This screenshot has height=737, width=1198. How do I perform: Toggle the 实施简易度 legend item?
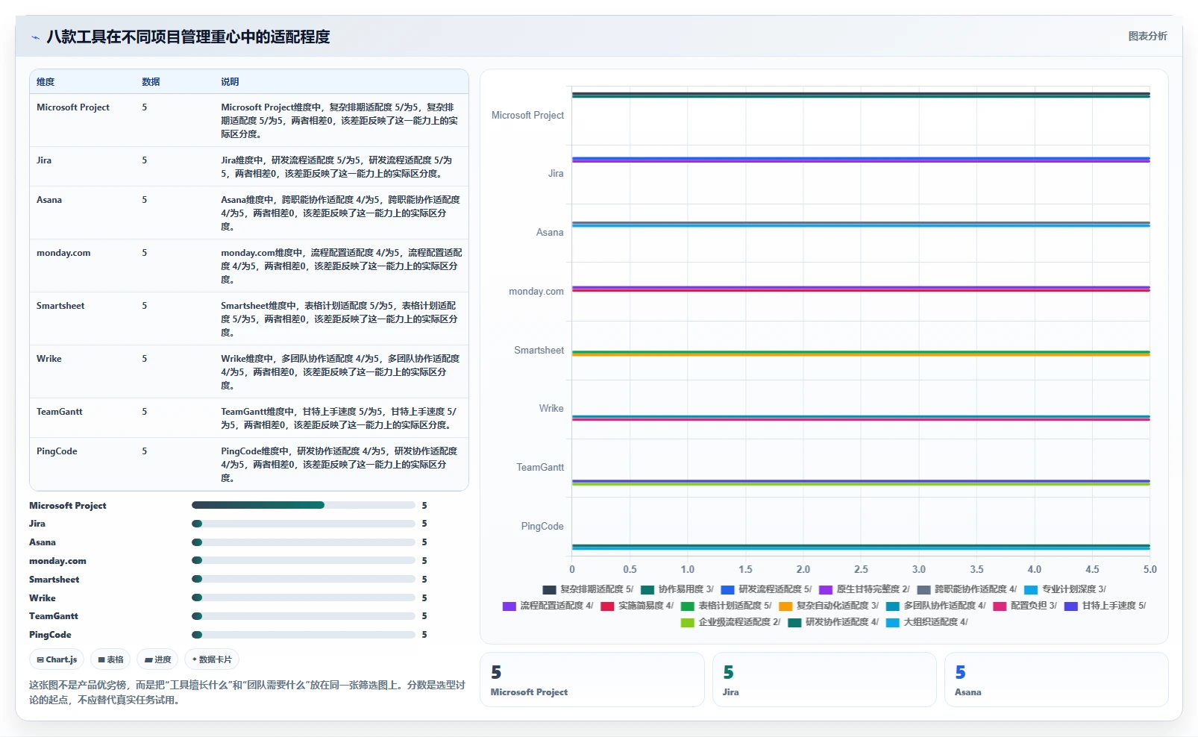point(637,606)
